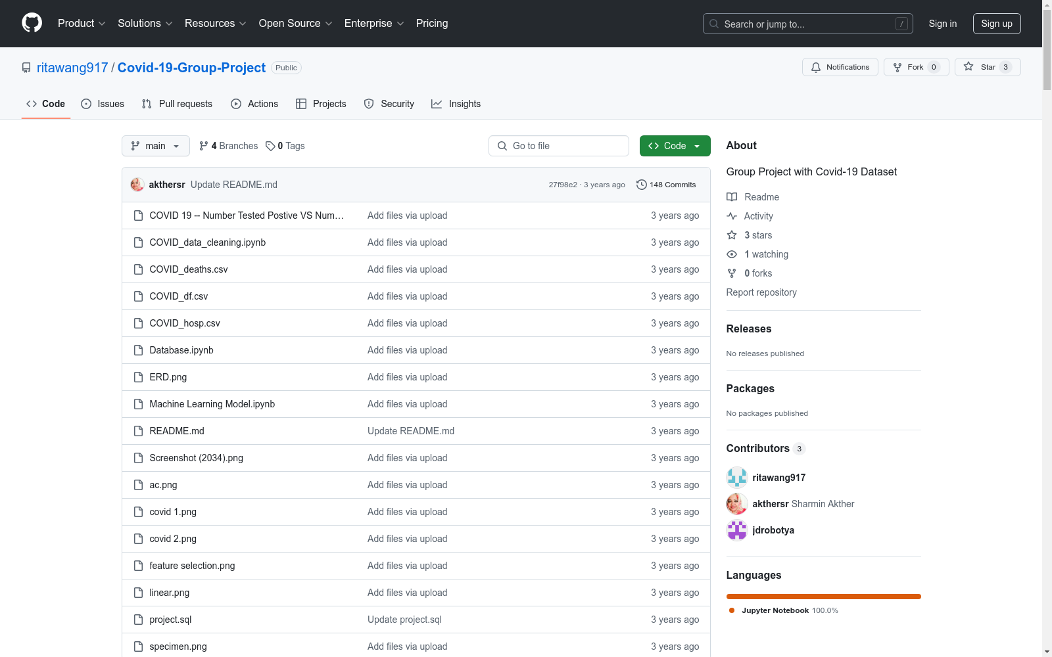Viewport: 1052px width, 657px height.
Task: View the 3 stars list
Action: point(750,235)
